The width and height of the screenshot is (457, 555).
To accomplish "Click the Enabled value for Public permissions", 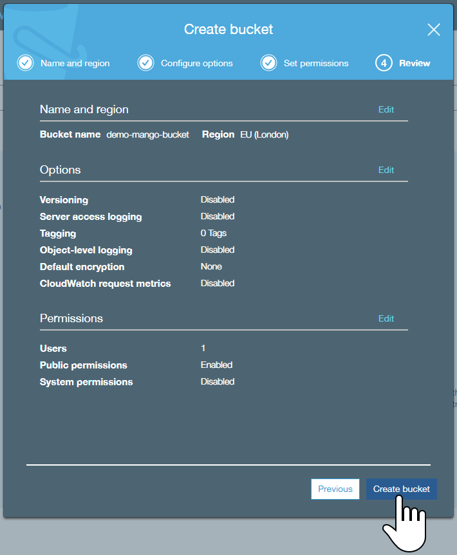I will (x=216, y=365).
